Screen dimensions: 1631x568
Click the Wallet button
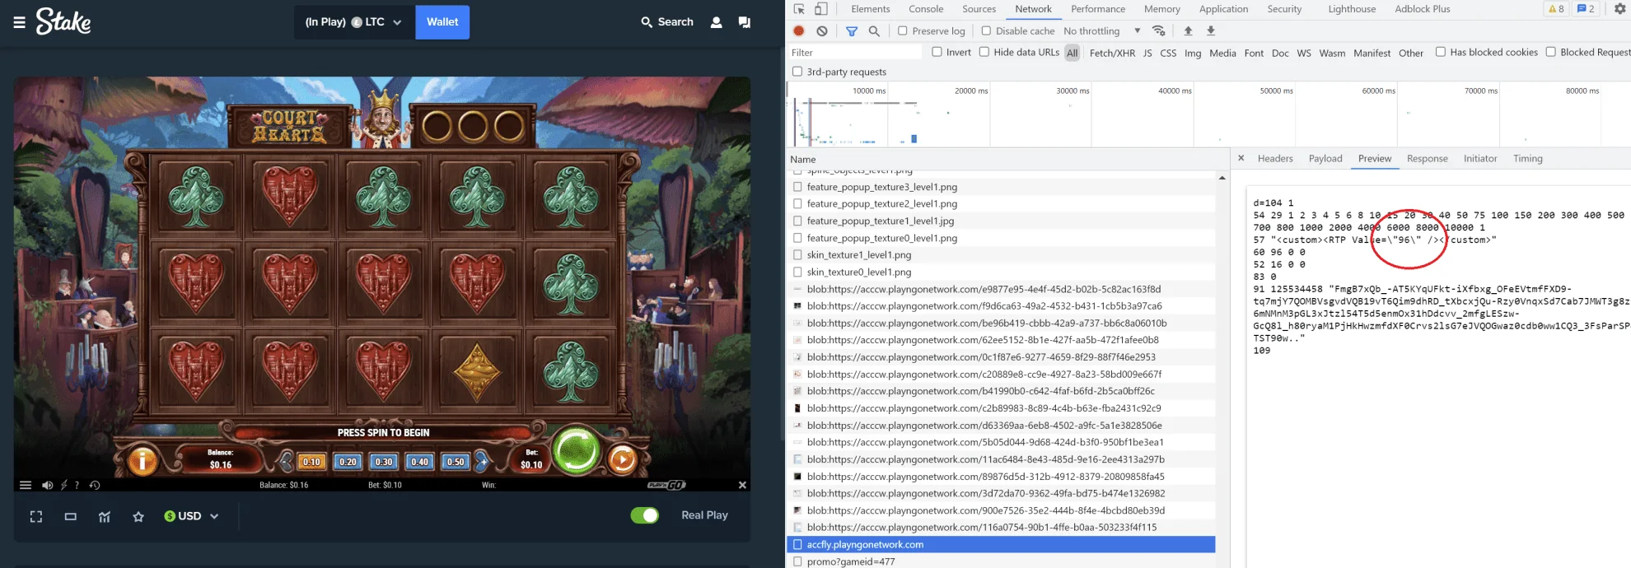point(442,22)
